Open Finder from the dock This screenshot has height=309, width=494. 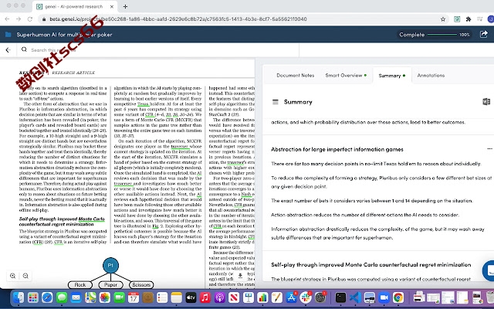19,297
